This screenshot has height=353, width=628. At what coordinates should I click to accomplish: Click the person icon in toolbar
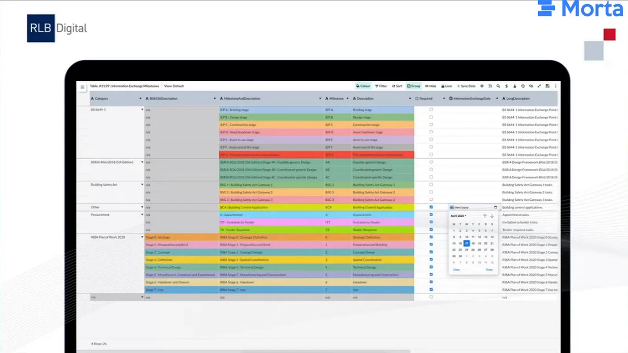pyautogui.click(x=515, y=86)
